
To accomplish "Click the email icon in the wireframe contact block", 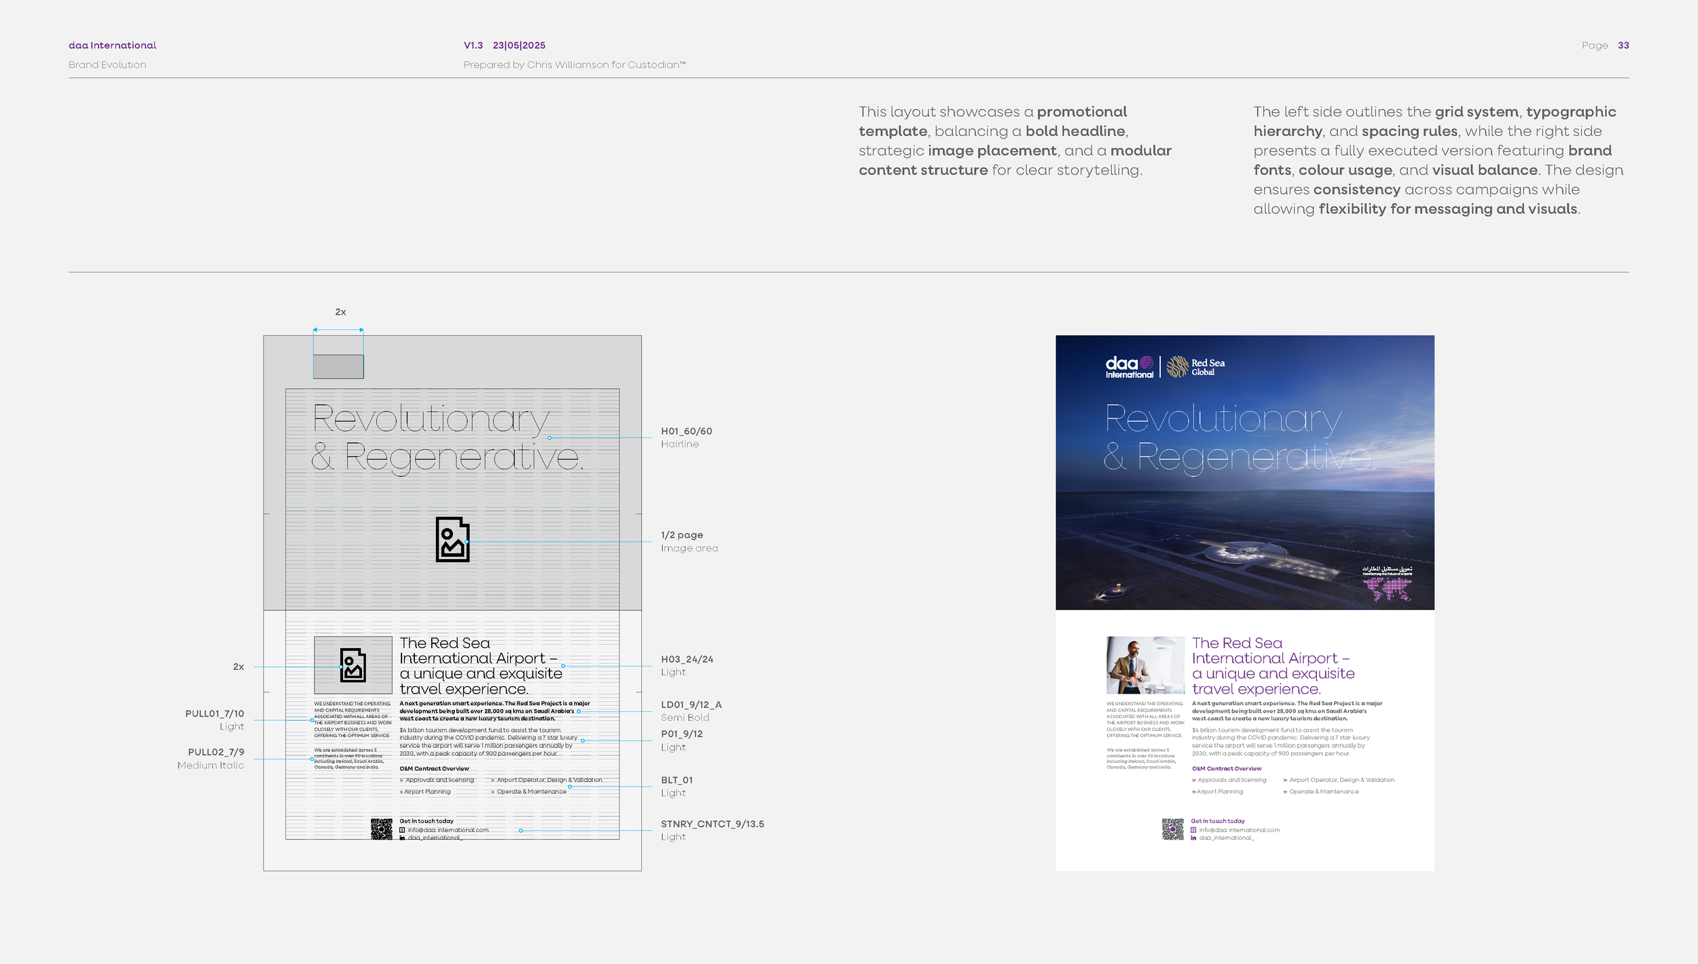I will [402, 830].
